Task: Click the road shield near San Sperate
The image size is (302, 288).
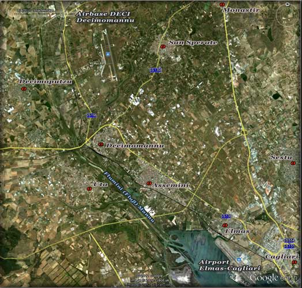Action: (156, 70)
